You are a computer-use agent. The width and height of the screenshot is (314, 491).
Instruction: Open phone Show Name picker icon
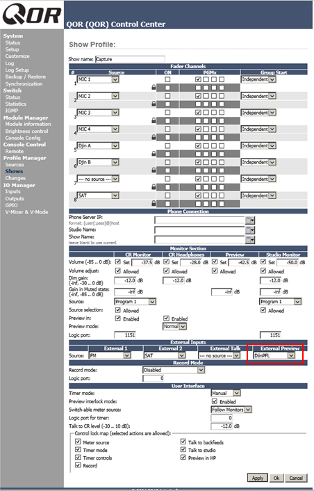[250, 240]
